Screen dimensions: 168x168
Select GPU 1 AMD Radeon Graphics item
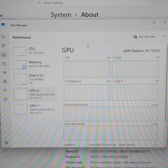pos(35,109)
